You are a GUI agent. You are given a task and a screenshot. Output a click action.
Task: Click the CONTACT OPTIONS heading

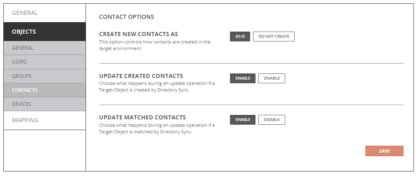[126, 17]
